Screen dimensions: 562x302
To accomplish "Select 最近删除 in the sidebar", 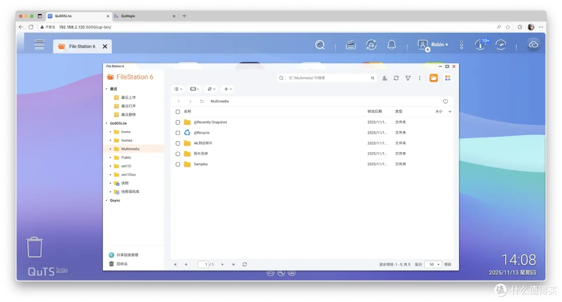I will tap(129, 114).
